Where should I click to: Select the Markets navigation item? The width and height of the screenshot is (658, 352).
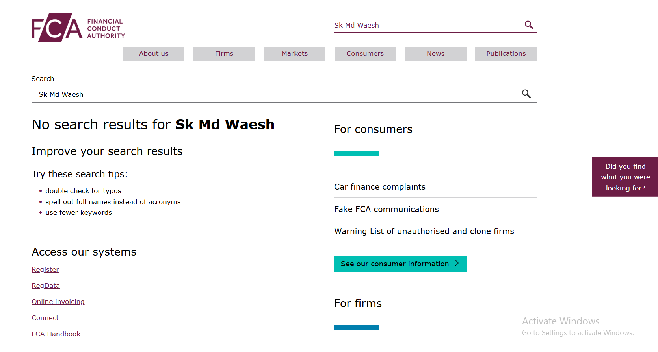pos(295,53)
